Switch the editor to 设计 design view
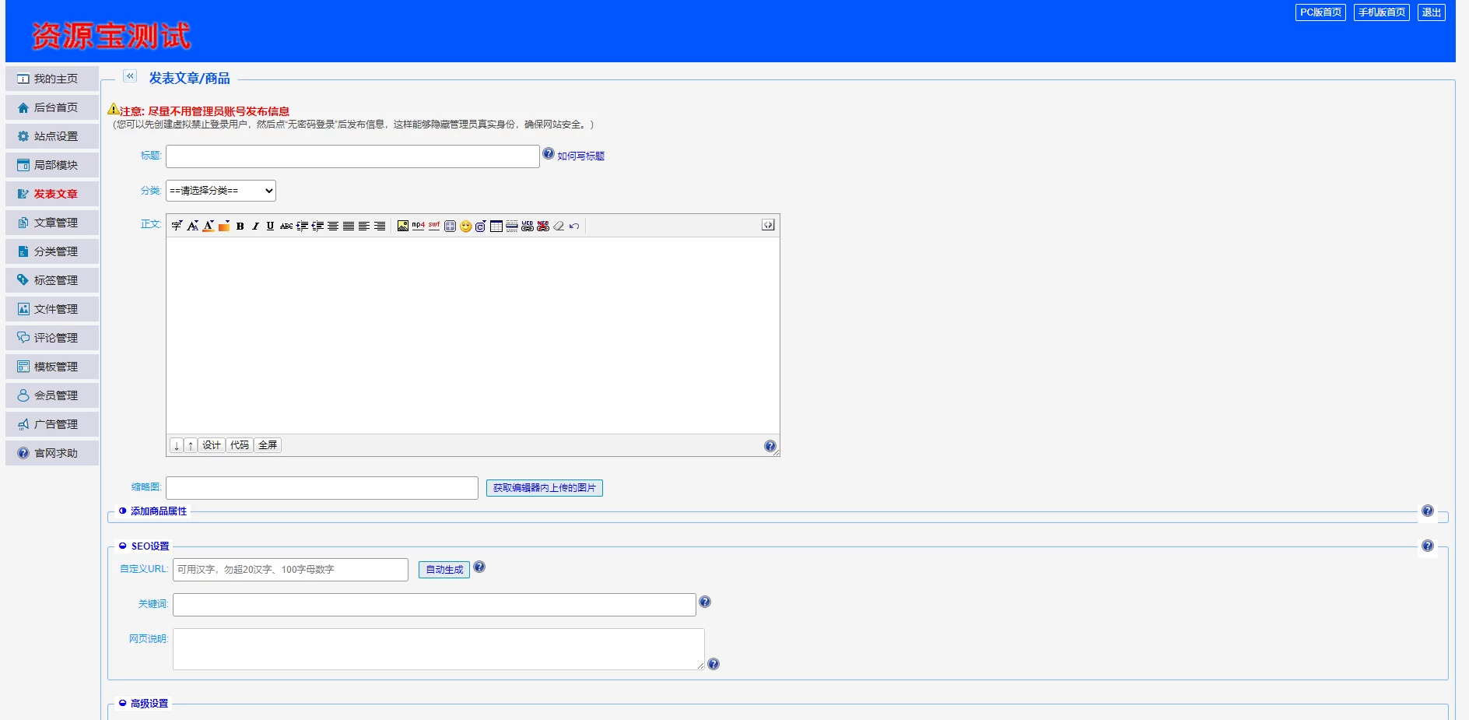Screen dimensions: 1469x720 click(211, 445)
